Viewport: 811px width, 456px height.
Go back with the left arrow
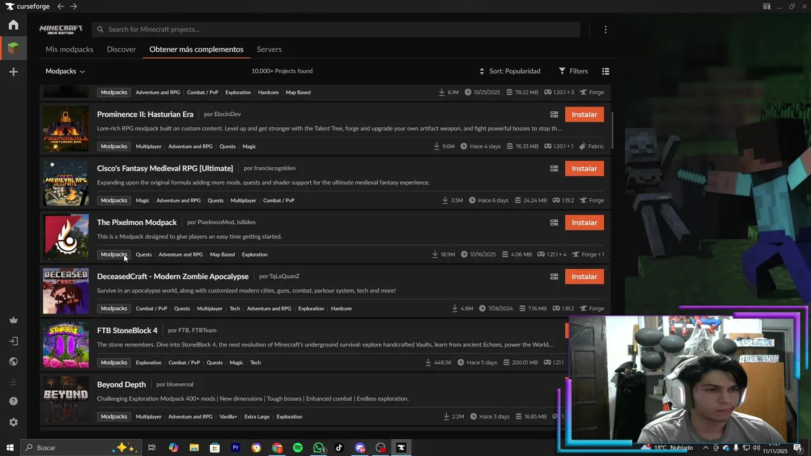(60, 6)
